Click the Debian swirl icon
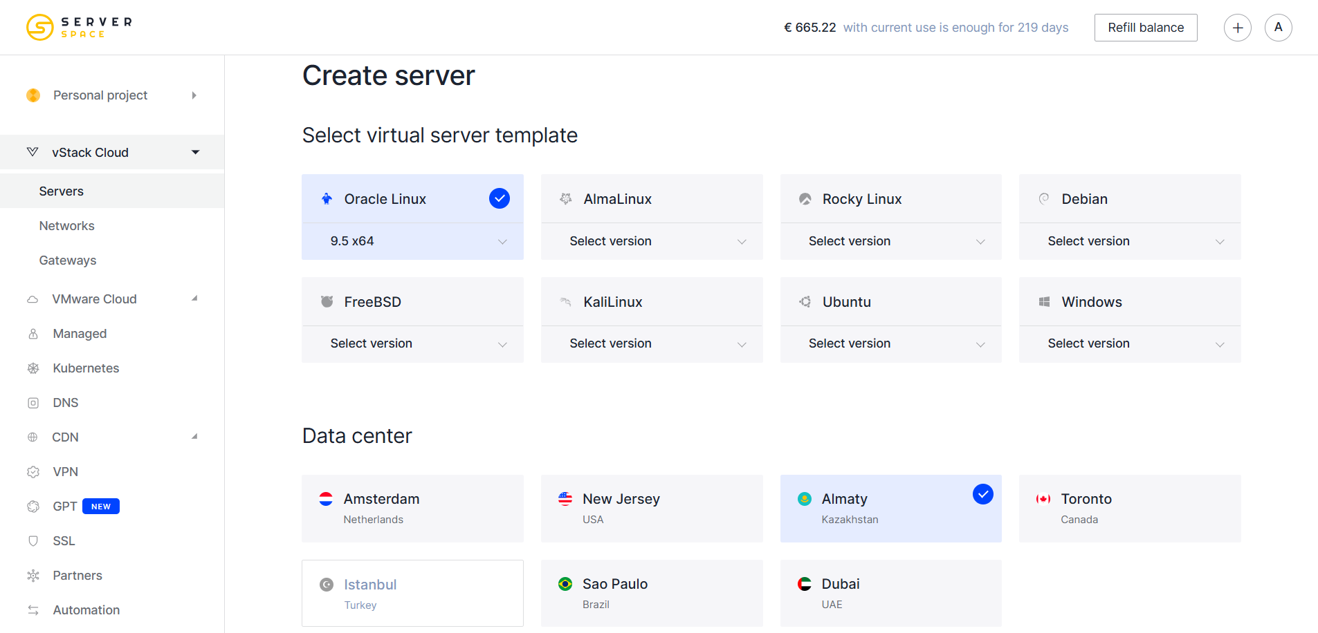Screen dimensions: 1318x633 click(1044, 199)
